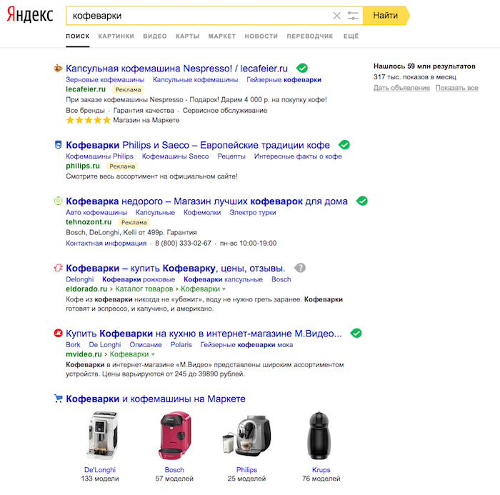Click Показать все link

(457, 88)
